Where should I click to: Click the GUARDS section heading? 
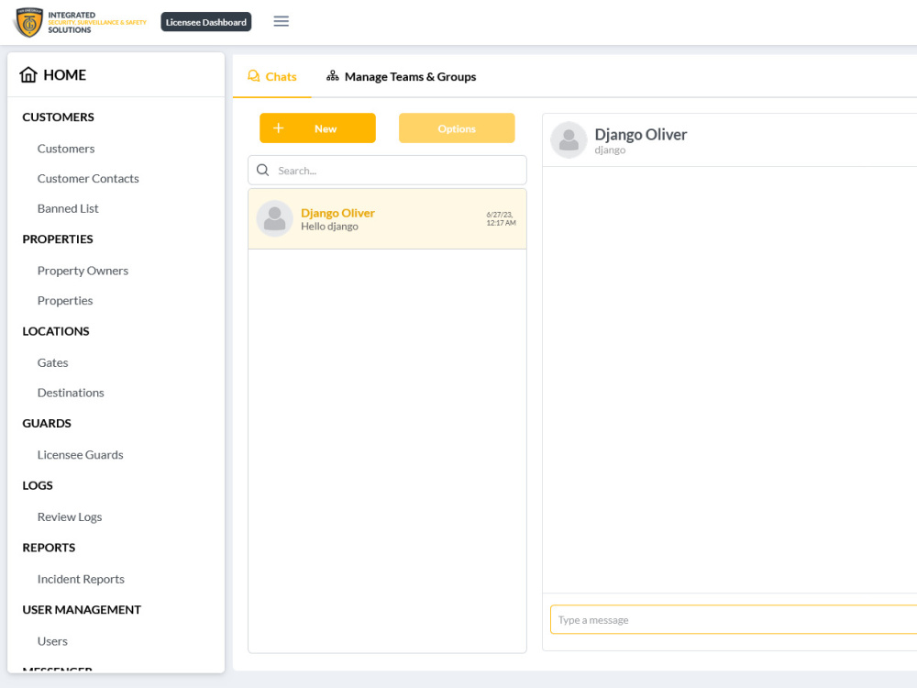tap(47, 423)
